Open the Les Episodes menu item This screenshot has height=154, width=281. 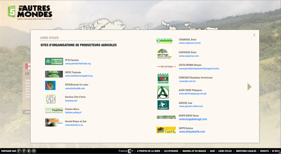pyautogui.click(x=171, y=151)
